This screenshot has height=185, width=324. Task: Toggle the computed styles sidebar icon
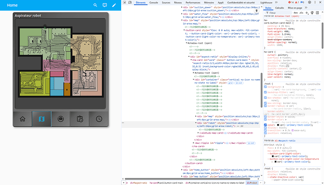317,13
